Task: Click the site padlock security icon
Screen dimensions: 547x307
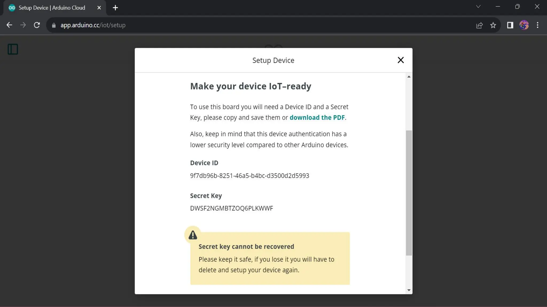Action: 54,25
